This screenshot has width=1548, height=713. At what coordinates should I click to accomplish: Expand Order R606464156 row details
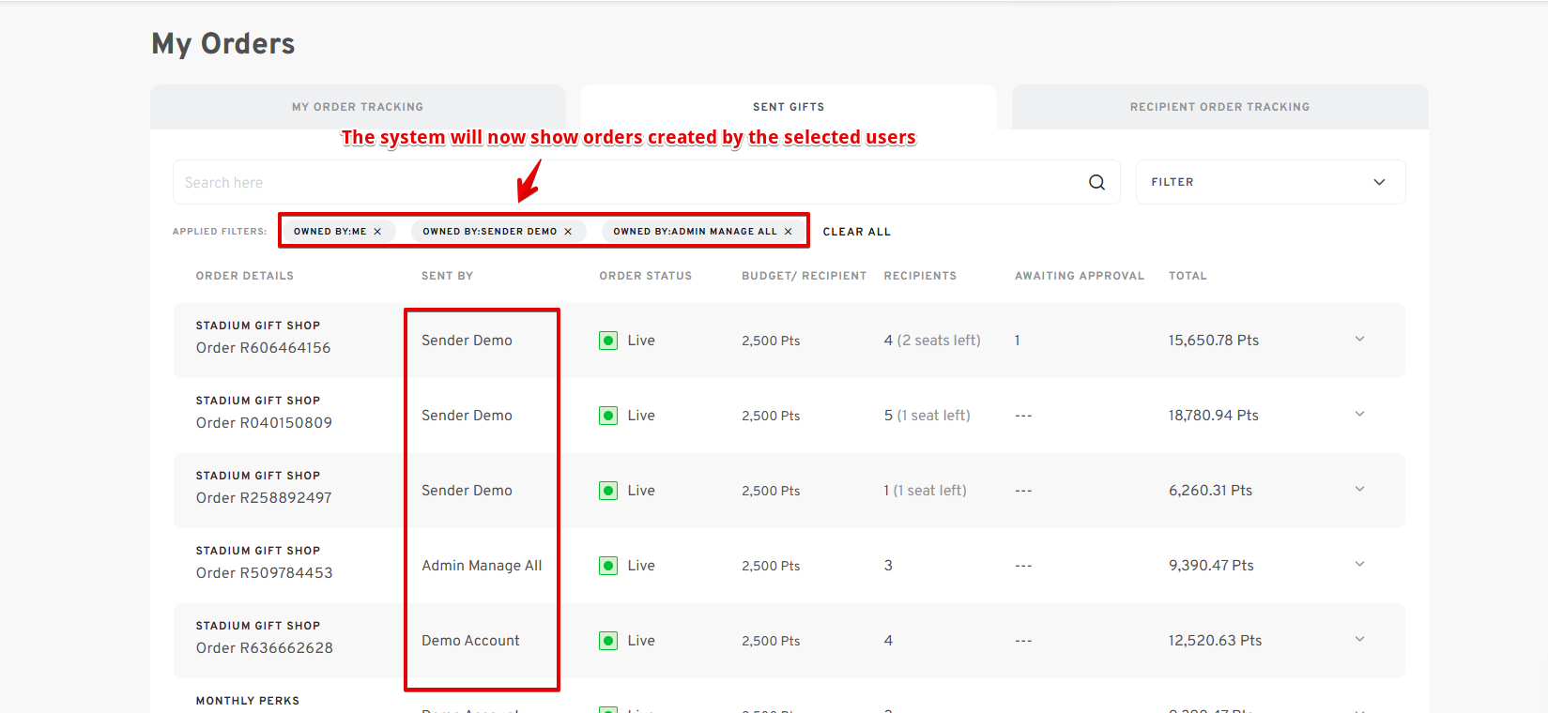click(x=1359, y=339)
